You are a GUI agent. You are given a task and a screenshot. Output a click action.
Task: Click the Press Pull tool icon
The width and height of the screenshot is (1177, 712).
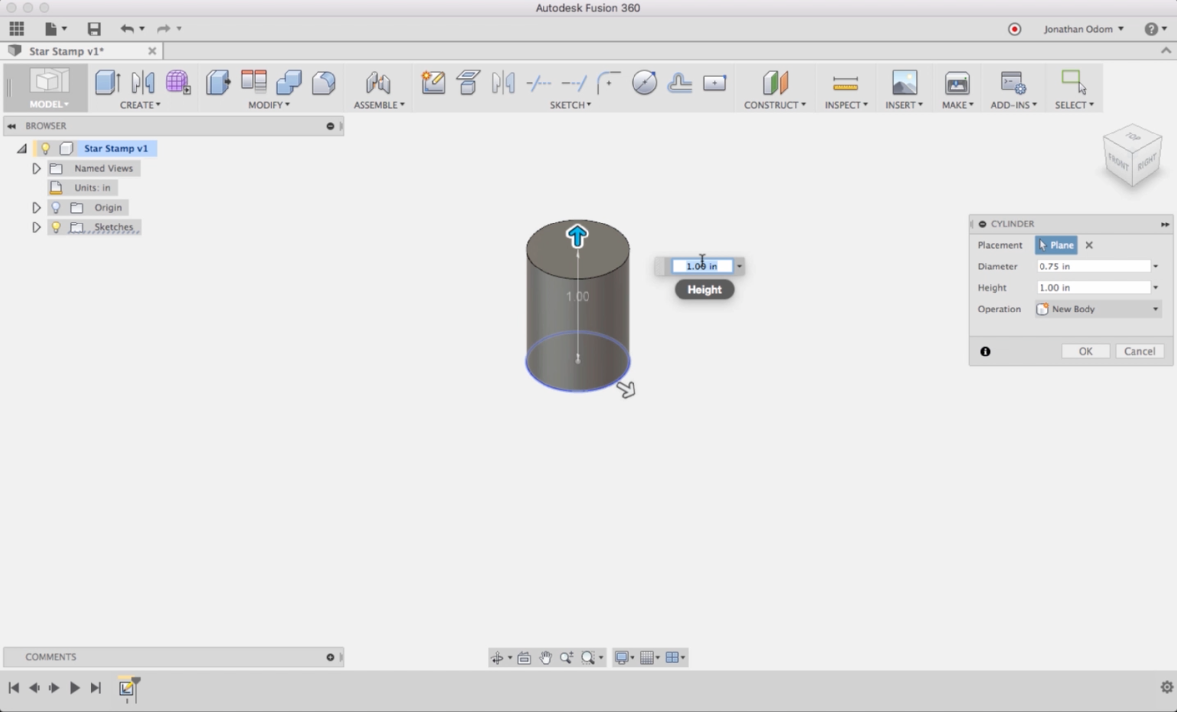pos(218,83)
